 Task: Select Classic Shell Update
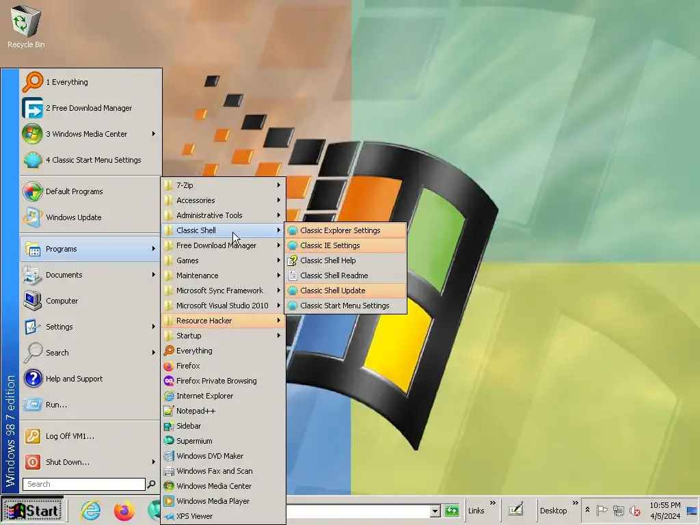346,291
